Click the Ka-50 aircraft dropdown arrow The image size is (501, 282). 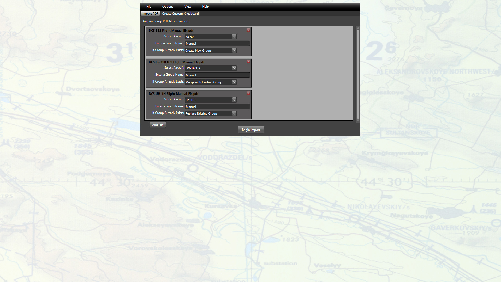(x=234, y=36)
